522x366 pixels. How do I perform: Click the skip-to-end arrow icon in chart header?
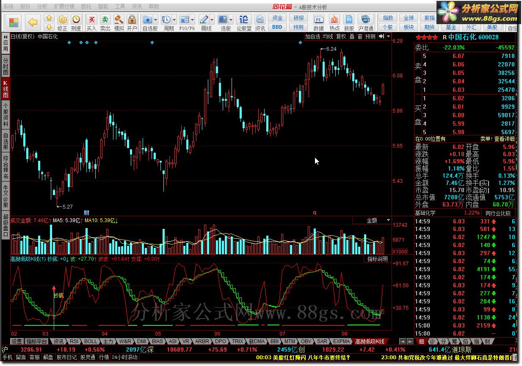[381, 37]
